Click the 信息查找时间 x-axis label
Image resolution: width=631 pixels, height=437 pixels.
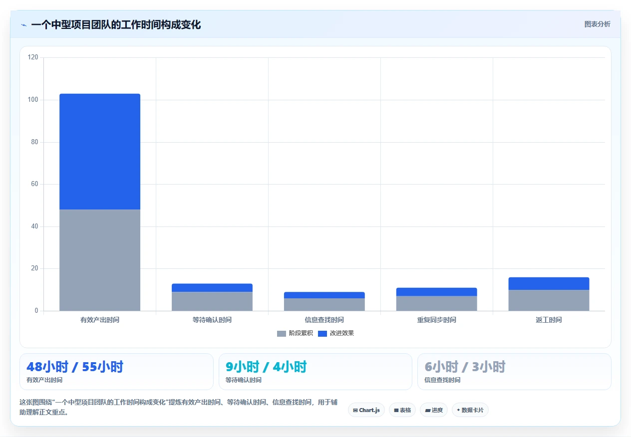[324, 320]
